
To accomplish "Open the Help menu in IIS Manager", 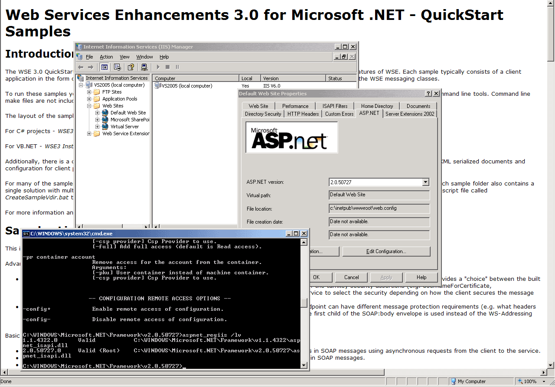I will pyautogui.click(x=164, y=57).
